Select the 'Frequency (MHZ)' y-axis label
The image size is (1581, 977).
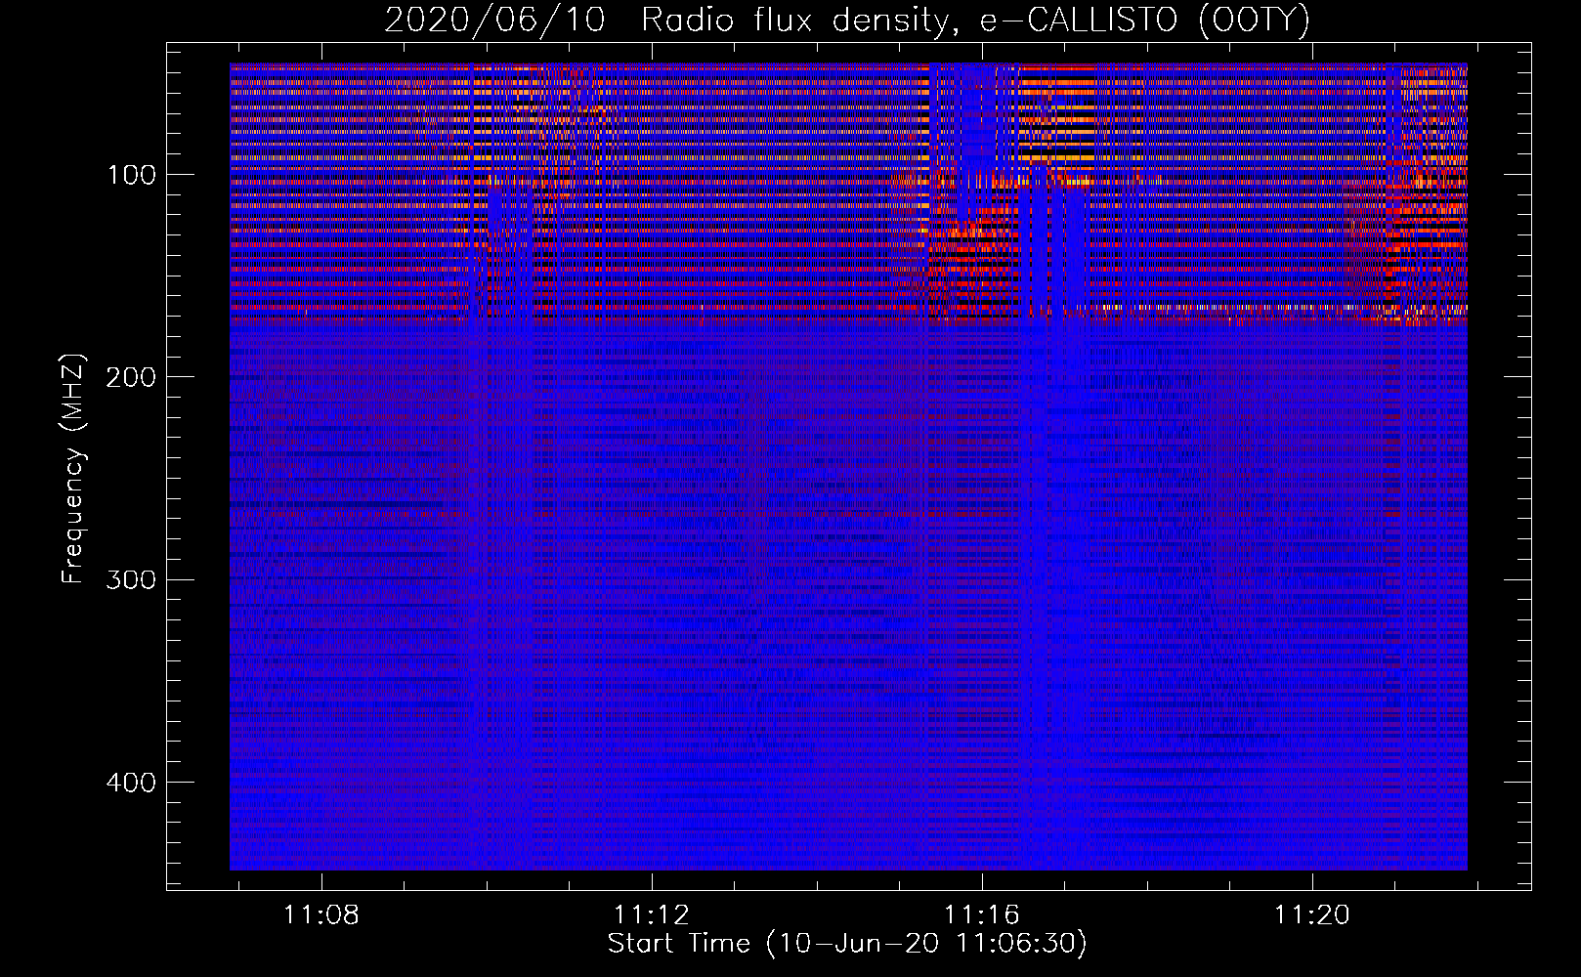pos(73,468)
